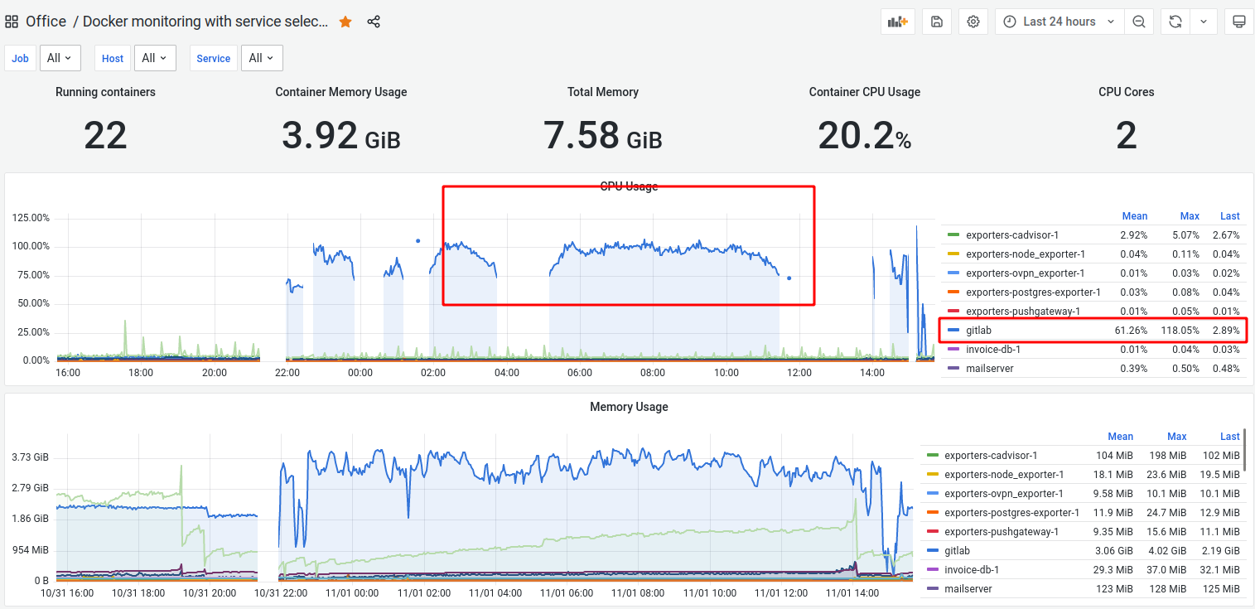Click exporters-node_exporter-1 color swatch in CPU legend
The height and width of the screenshot is (609, 1255).
click(x=953, y=254)
